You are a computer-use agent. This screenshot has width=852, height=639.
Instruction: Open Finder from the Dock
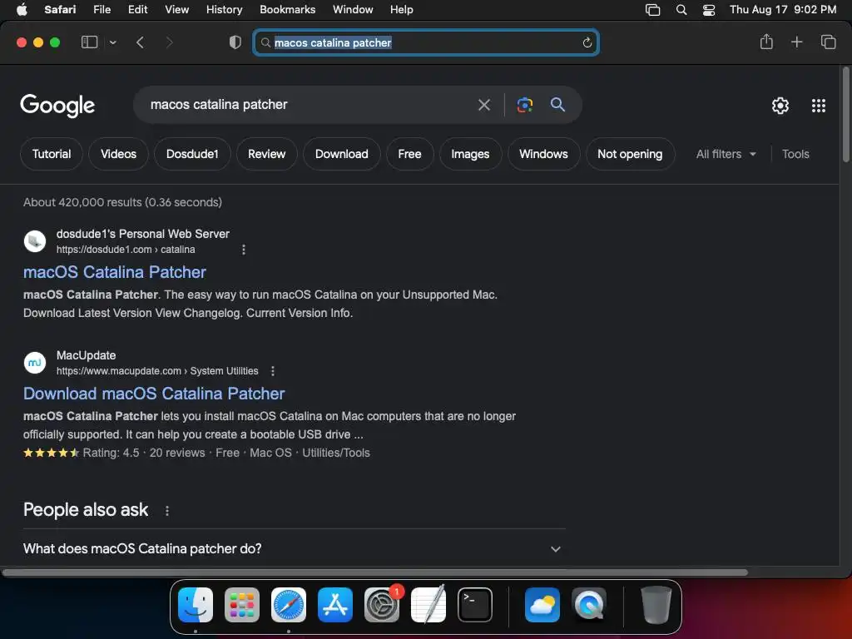(x=196, y=605)
